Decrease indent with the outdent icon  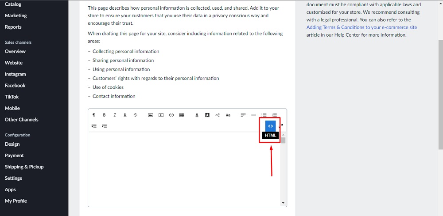tap(94, 126)
